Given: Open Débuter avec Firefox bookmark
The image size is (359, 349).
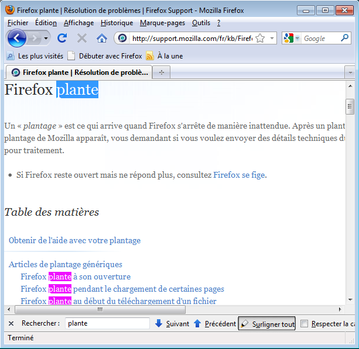Looking at the screenshot, I should pos(105,56).
